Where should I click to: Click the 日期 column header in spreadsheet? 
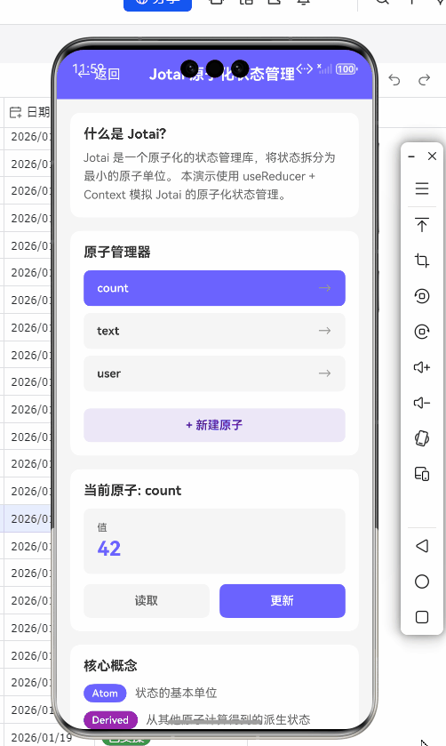29,112
